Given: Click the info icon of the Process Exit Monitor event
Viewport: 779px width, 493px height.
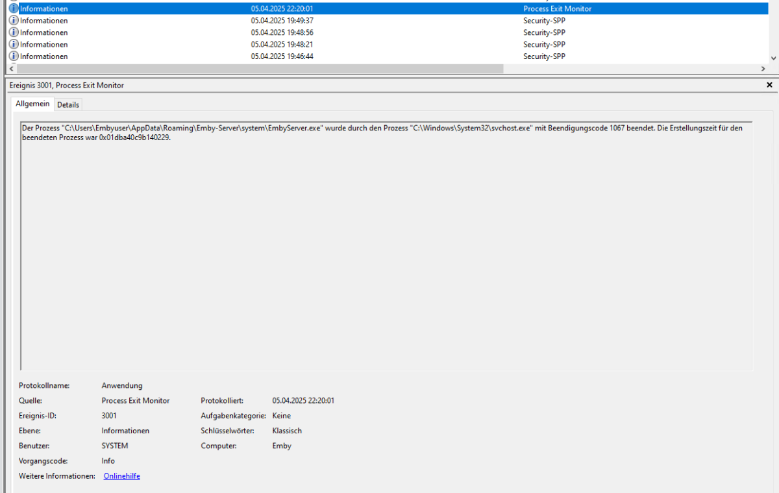Looking at the screenshot, I should 14,9.
